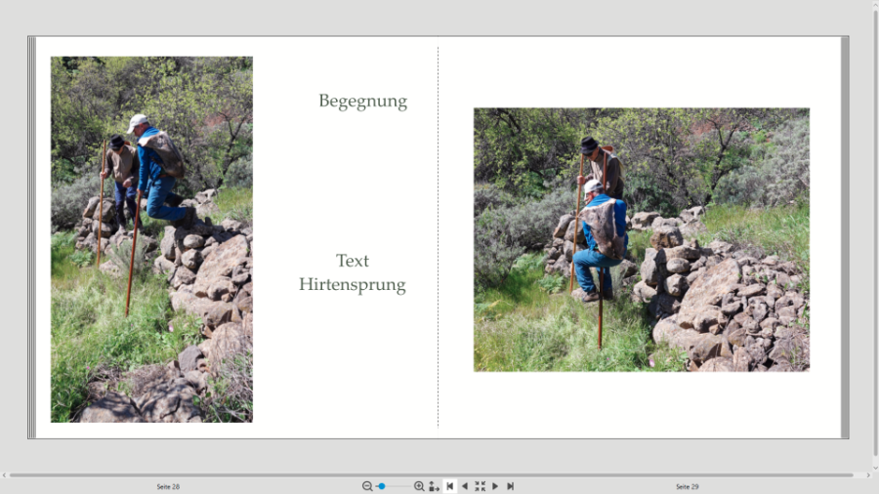This screenshot has width=879, height=494.
Task: Click the horizontal scrollbar track
Action: click(x=432, y=474)
